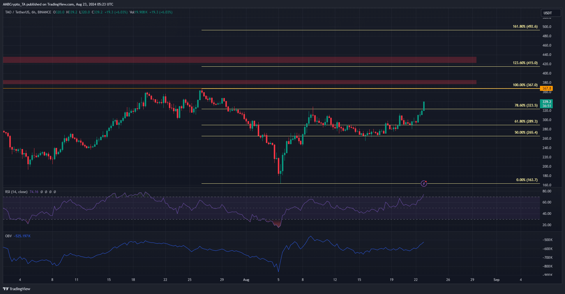Click the 200.0 price axis label
Viewport: 565px width, 294px height.
point(547,167)
